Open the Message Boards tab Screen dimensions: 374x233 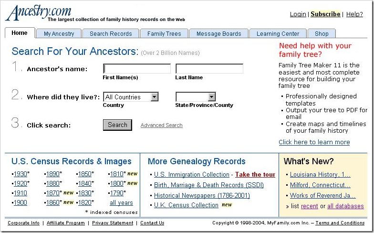[219, 33]
